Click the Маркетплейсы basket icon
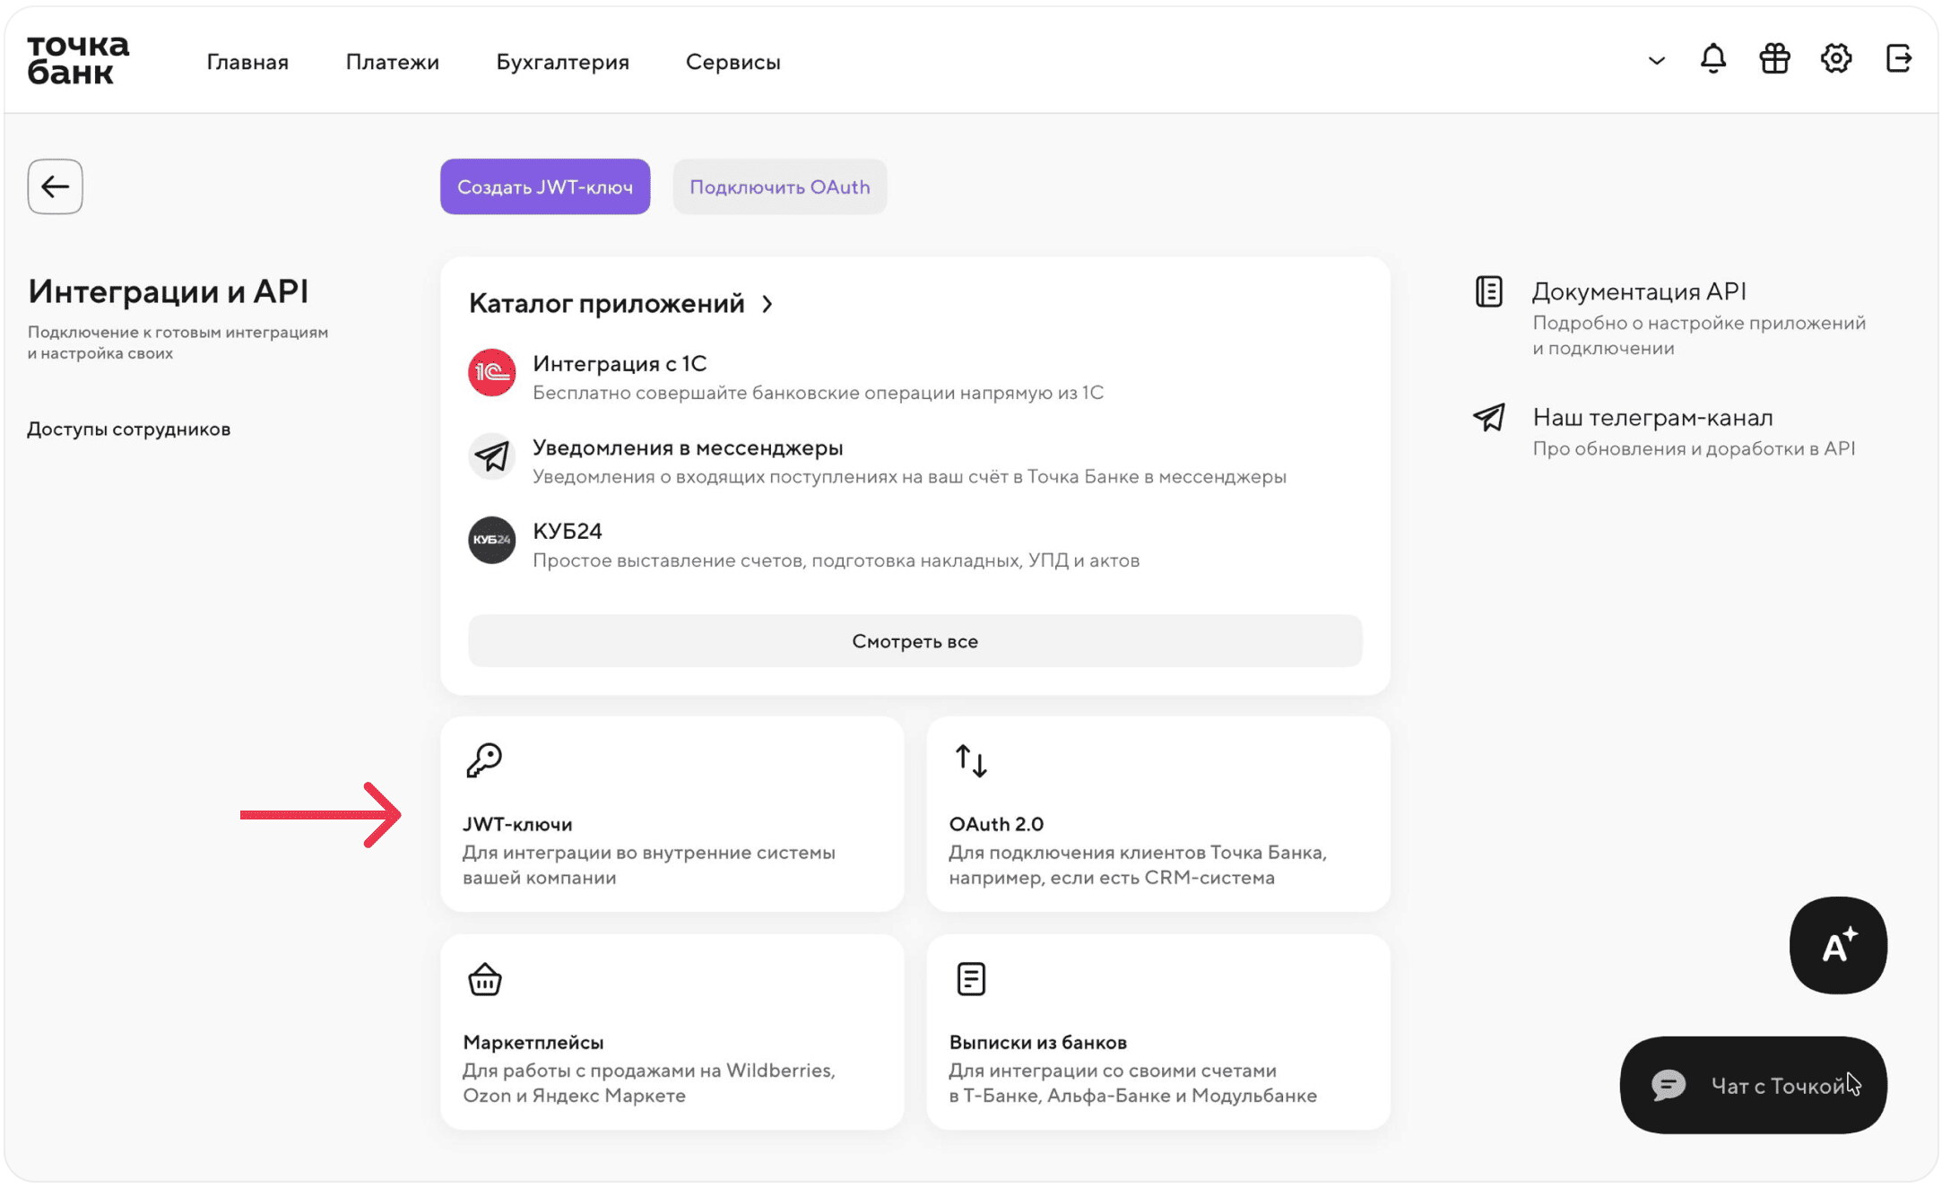 [x=485, y=979]
